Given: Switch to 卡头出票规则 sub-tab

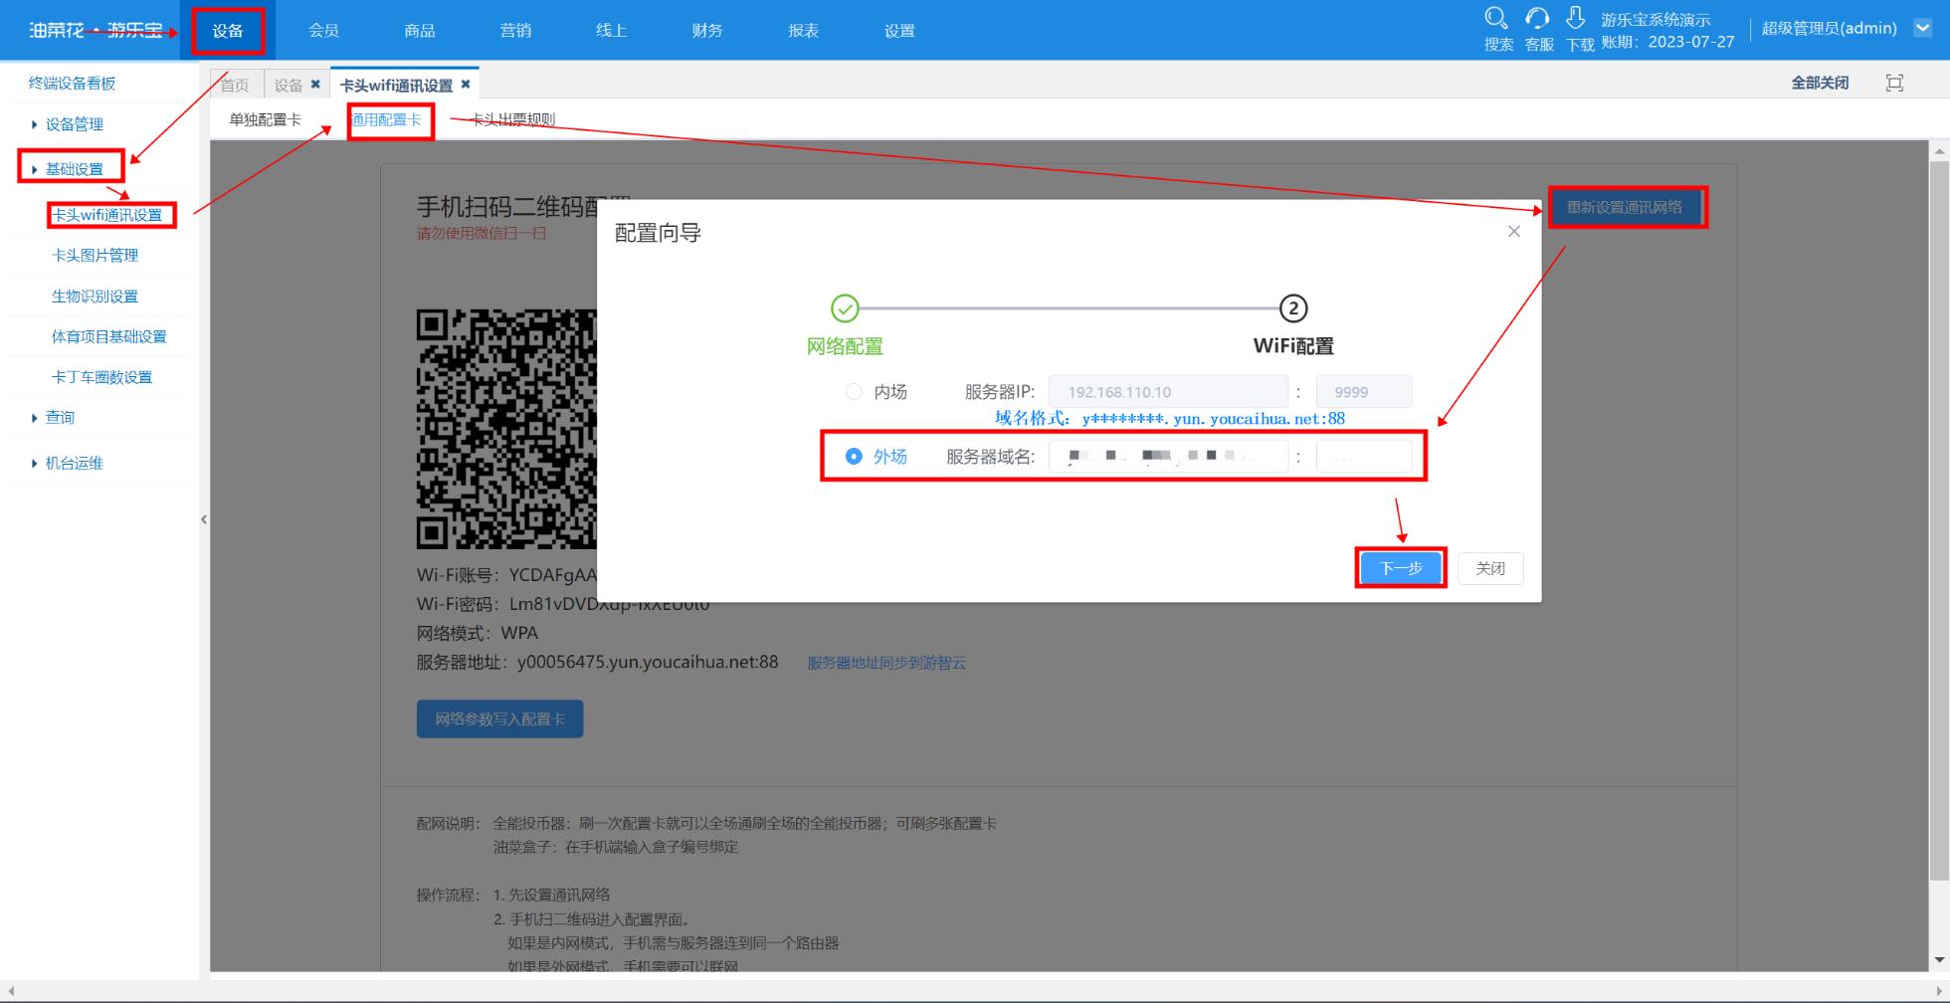Looking at the screenshot, I should [x=512, y=119].
